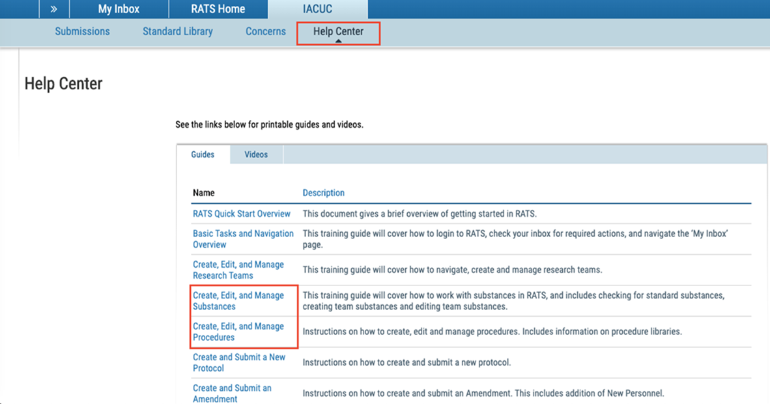The width and height of the screenshot is (770, 404).
Task: Go to RATS Home tab
Action: [x=218, y=9]
